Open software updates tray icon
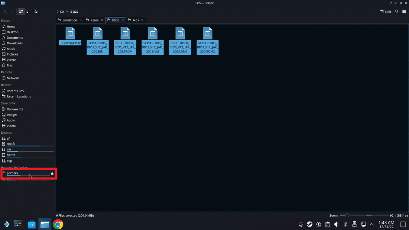Image resolution: width=409 pixels, height=230 pixels. pos(319,224)
